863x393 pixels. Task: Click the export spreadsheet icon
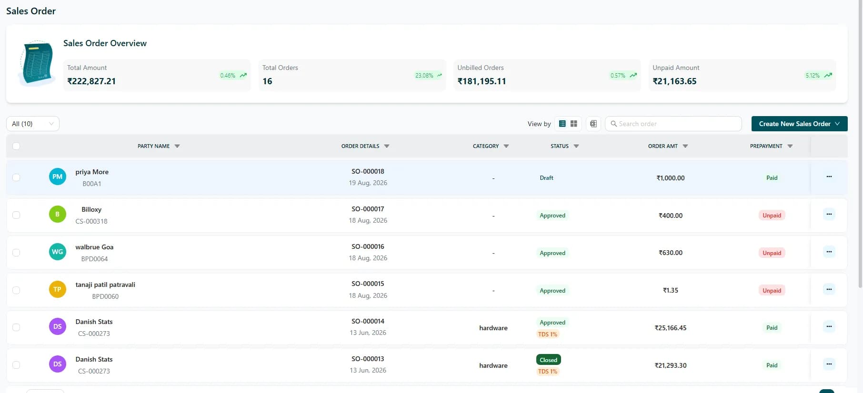click(593, 124)
